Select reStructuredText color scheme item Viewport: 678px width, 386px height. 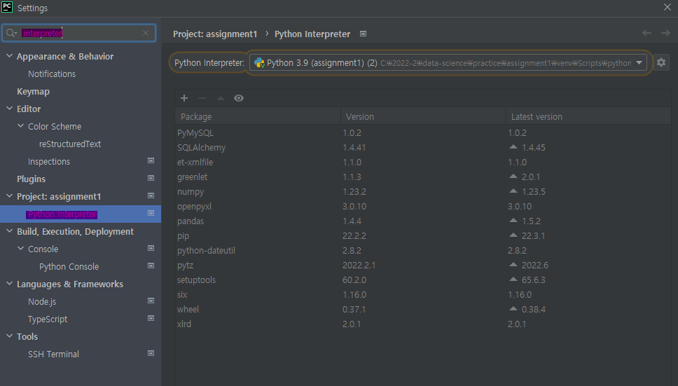(70, 144)
